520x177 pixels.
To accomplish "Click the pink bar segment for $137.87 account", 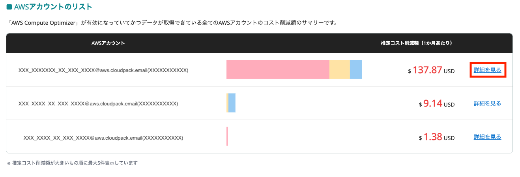I will point(277,70).
